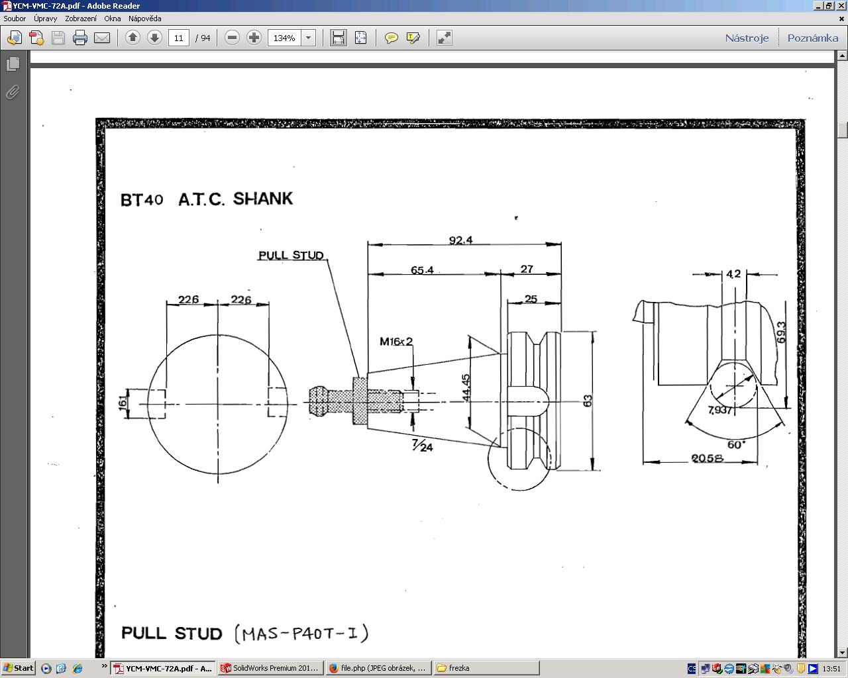
Task: Go to previous page with up arrow
Action: pyautogui.click(x=132, y=38)
